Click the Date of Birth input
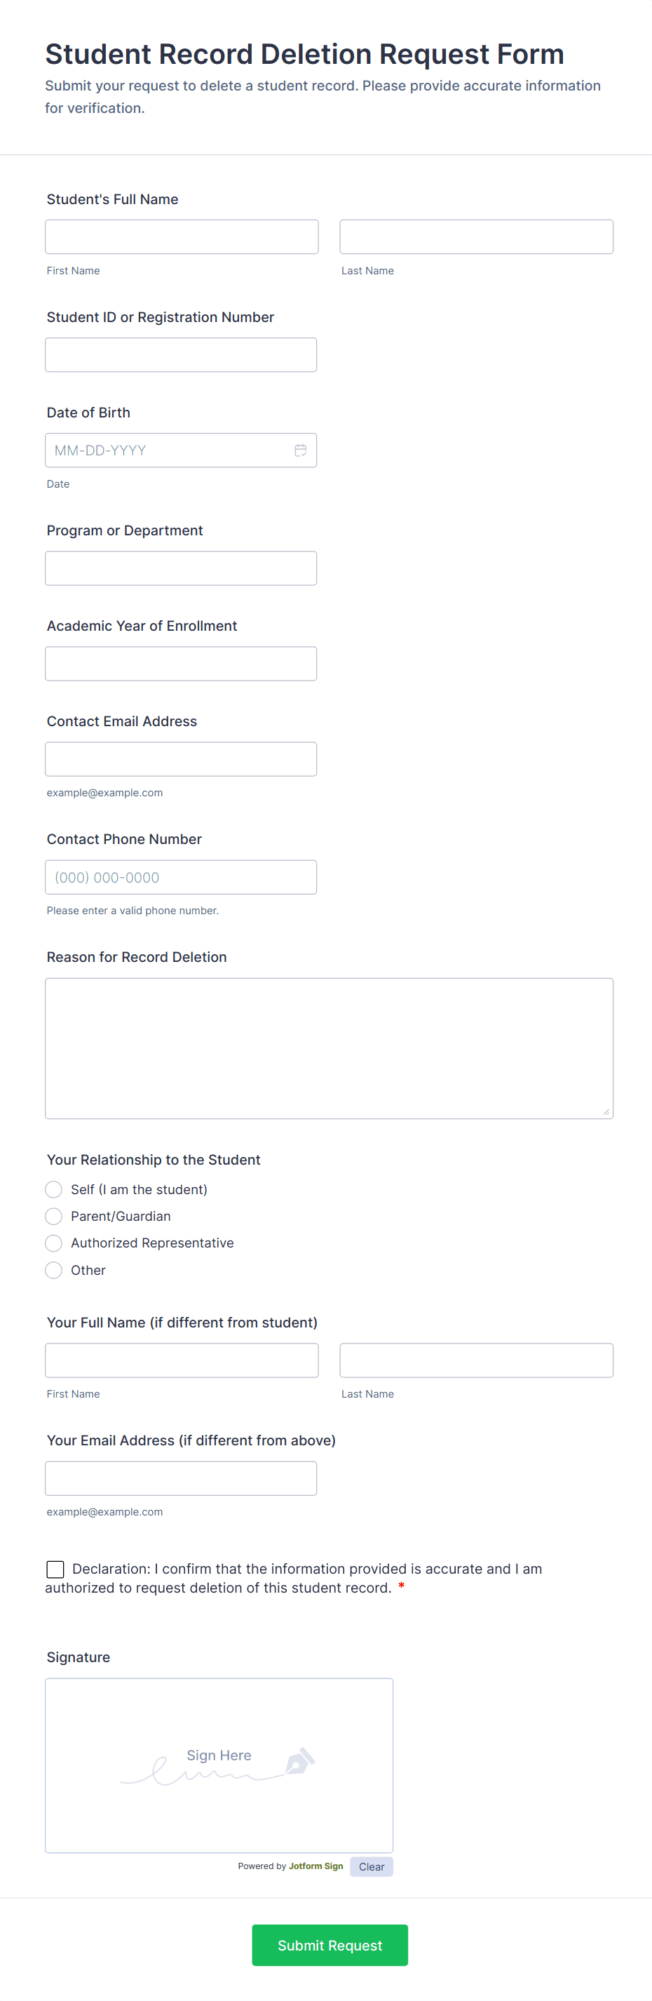 (x=167, y=450)
